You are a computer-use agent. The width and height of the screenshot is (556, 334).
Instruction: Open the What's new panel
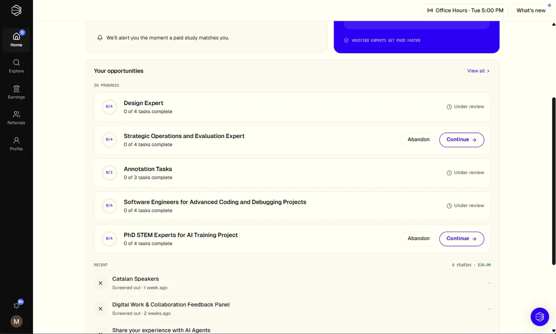531,10
